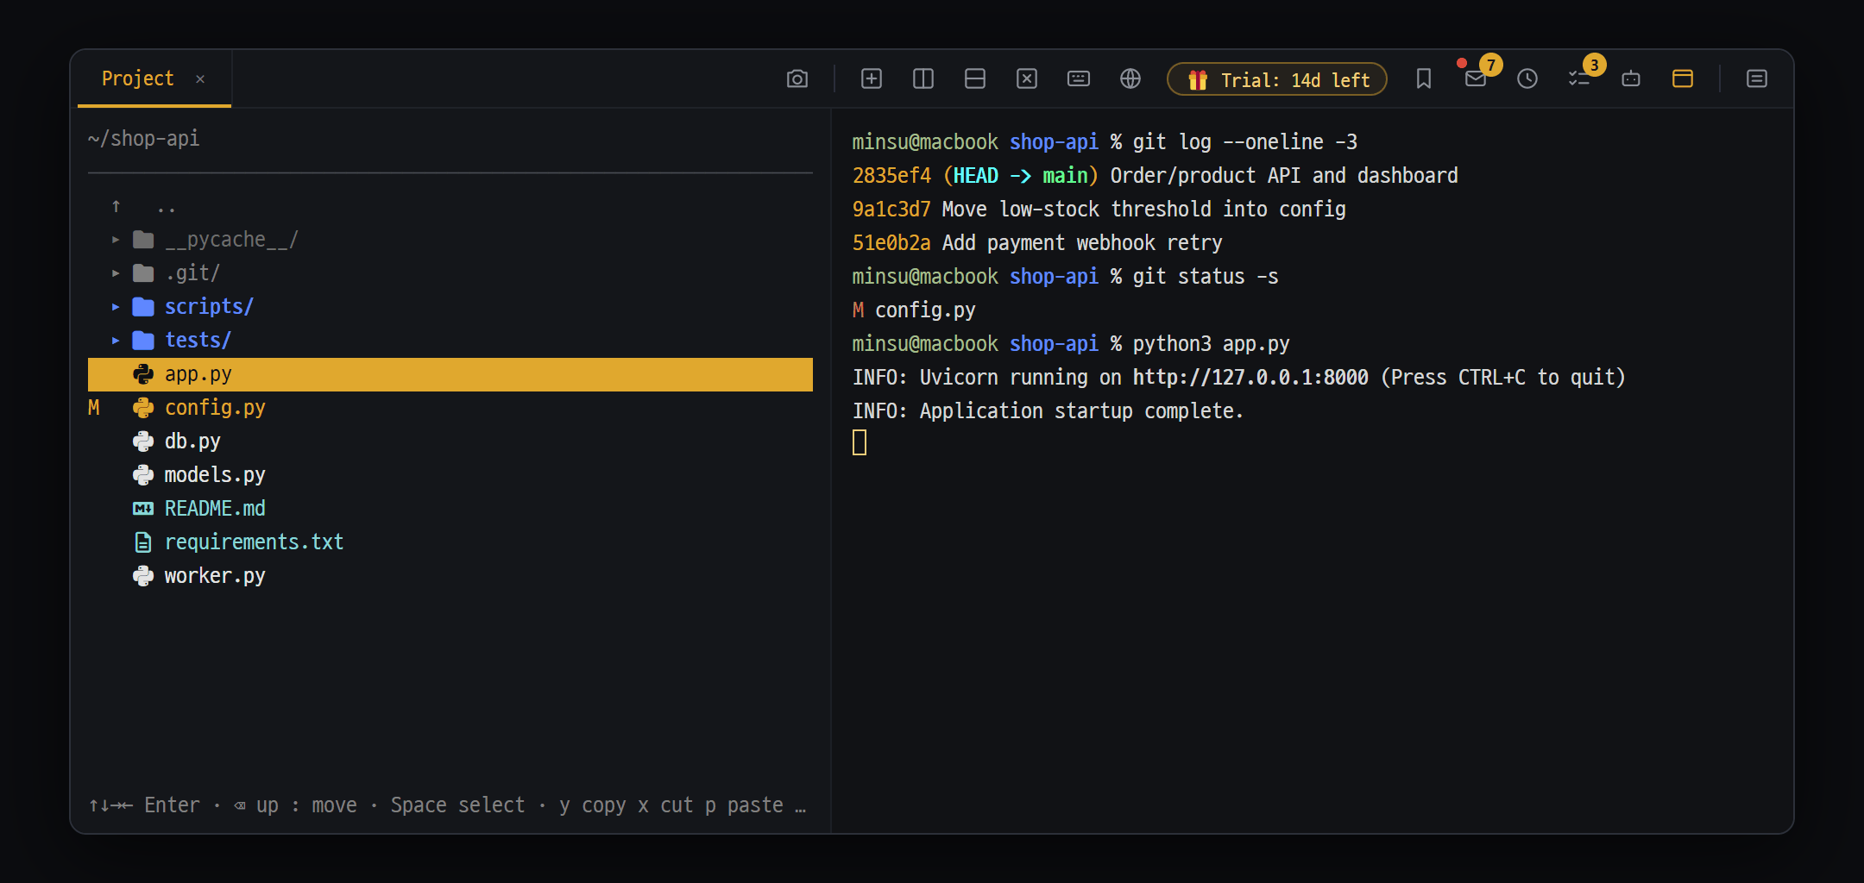
Task: Toggle the highlighted file browser panel icon
Action: coord(1683,79)
